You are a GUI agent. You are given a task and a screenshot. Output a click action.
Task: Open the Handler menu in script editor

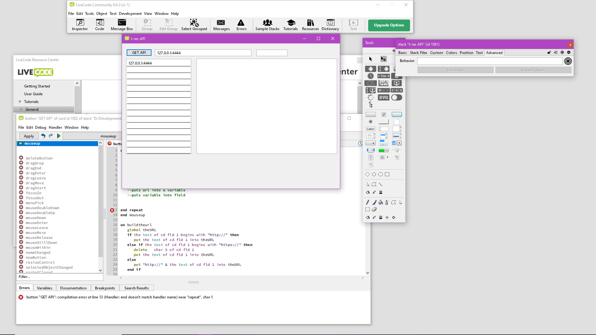(x=55, y=127)
